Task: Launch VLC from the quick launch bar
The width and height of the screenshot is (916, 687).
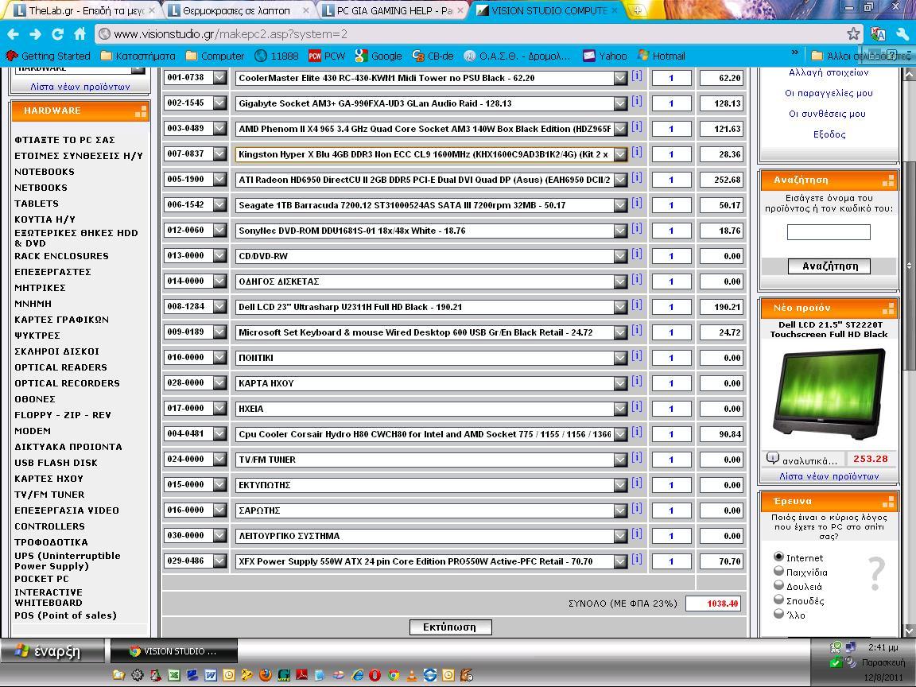Action: click(x=412, y=675)
